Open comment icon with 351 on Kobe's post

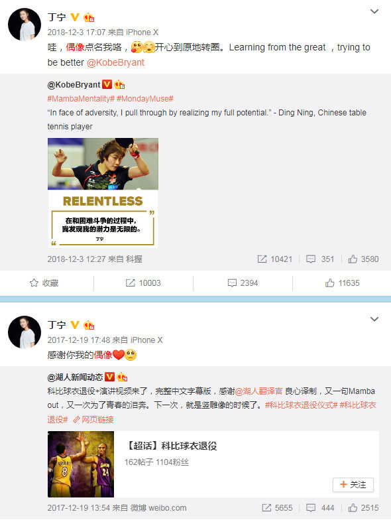point(320,259)
